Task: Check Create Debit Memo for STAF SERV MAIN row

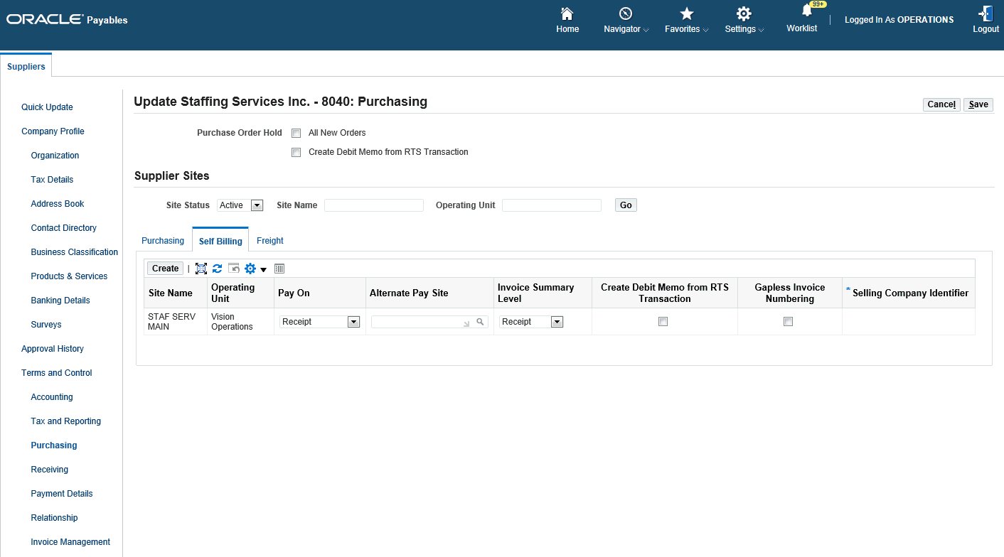Action: 663,322
